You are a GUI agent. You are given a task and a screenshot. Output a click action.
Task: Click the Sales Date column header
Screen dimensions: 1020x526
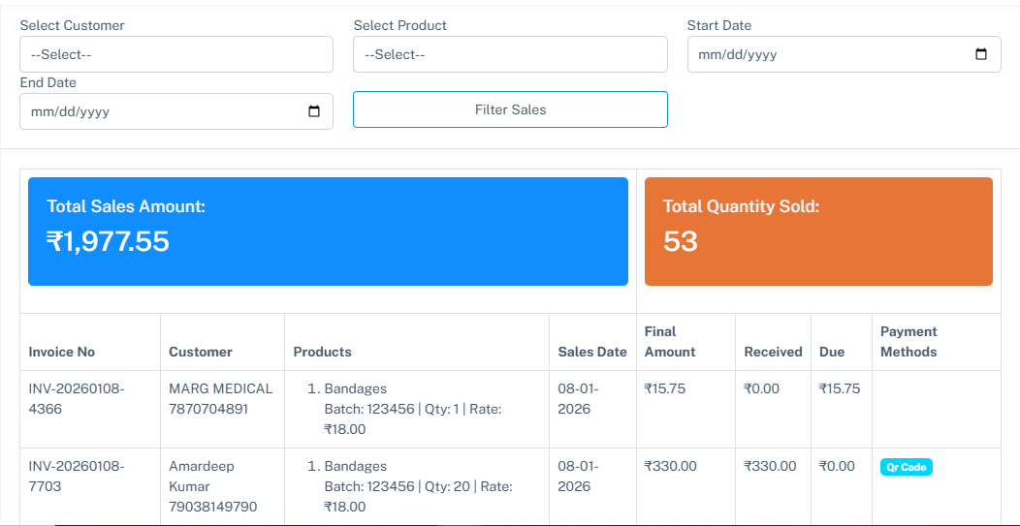[x=591, y=352]
